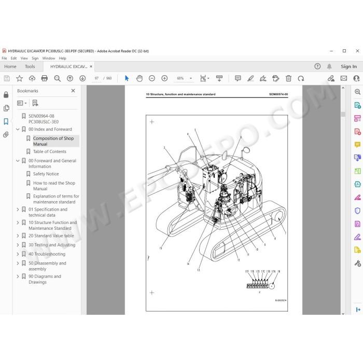
Task: Go to the next page arrow
Action: pyautogui.click(x=82, y=78)
